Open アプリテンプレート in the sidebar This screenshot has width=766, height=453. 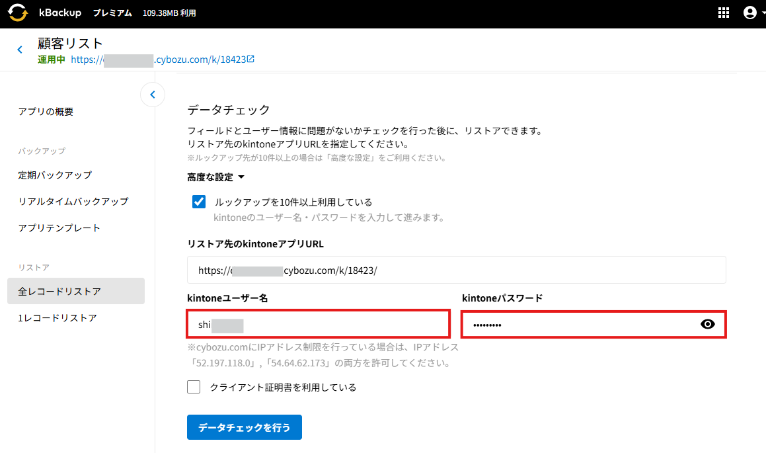59,227
